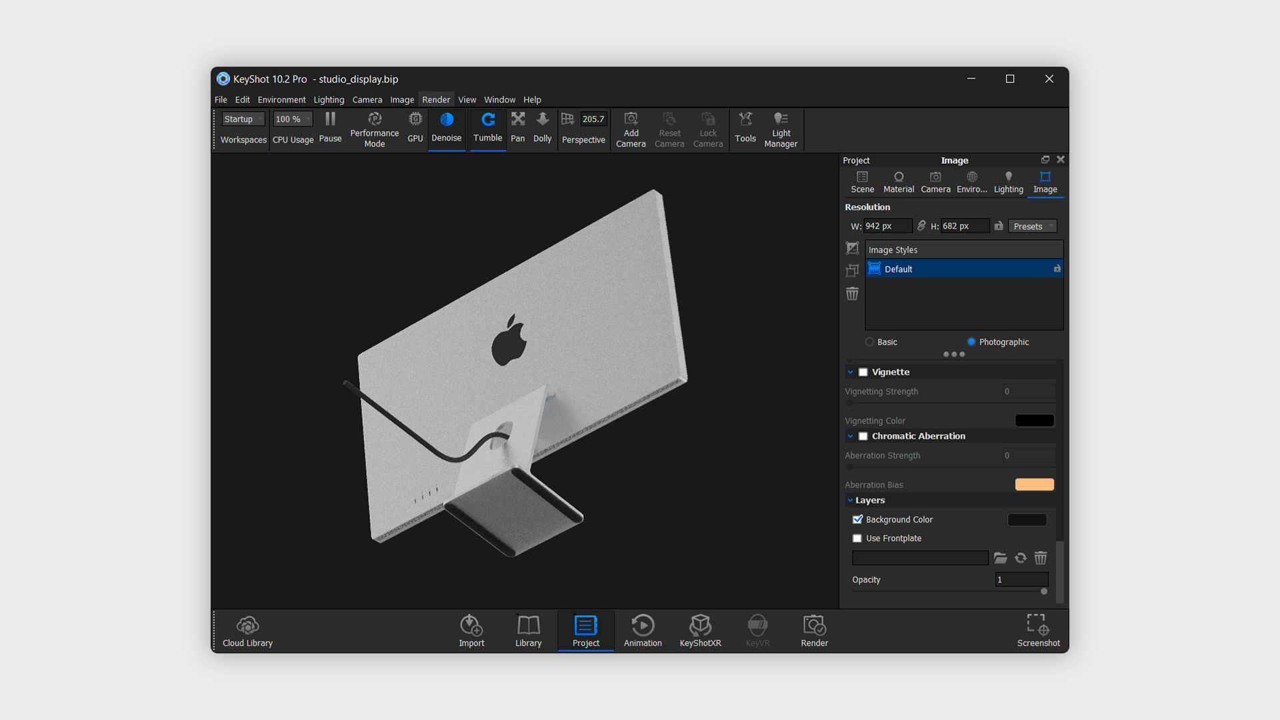This screenshot has height=720, width=1280.
Task: Refresh the frontplate image
Action: pos(1021,558)
